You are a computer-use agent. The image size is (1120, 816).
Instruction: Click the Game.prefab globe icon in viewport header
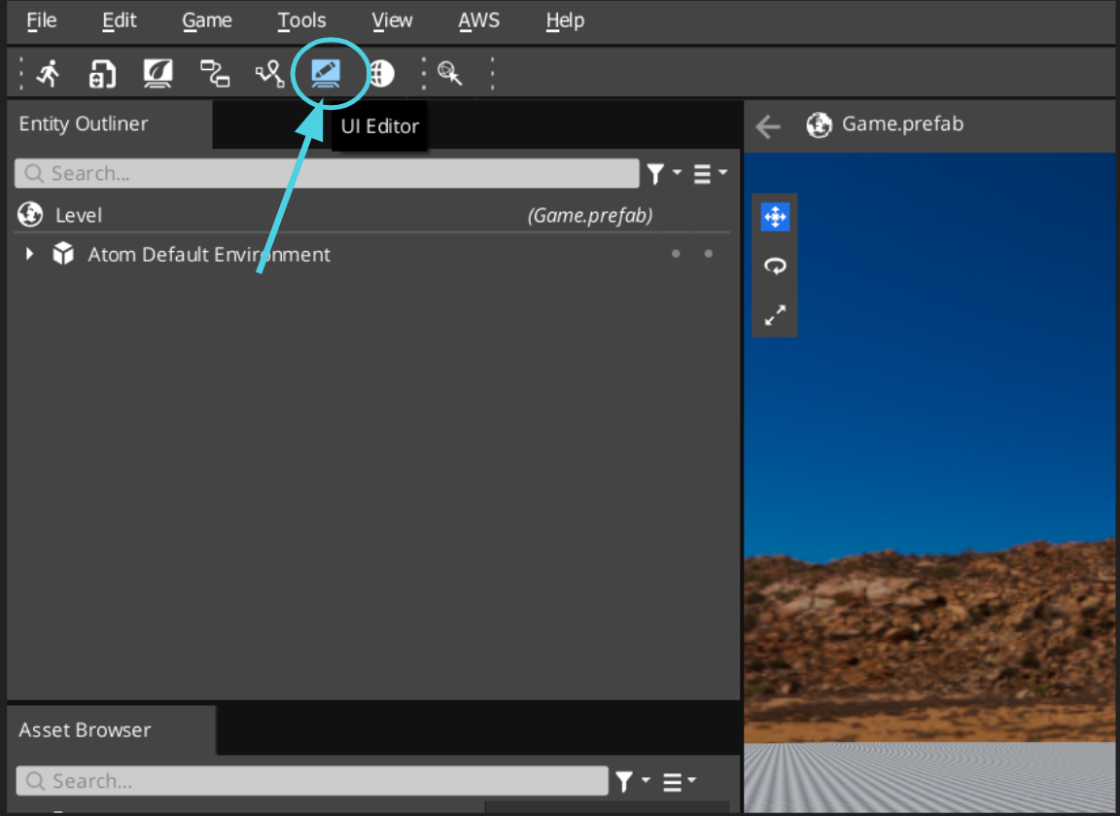(819, 125)
